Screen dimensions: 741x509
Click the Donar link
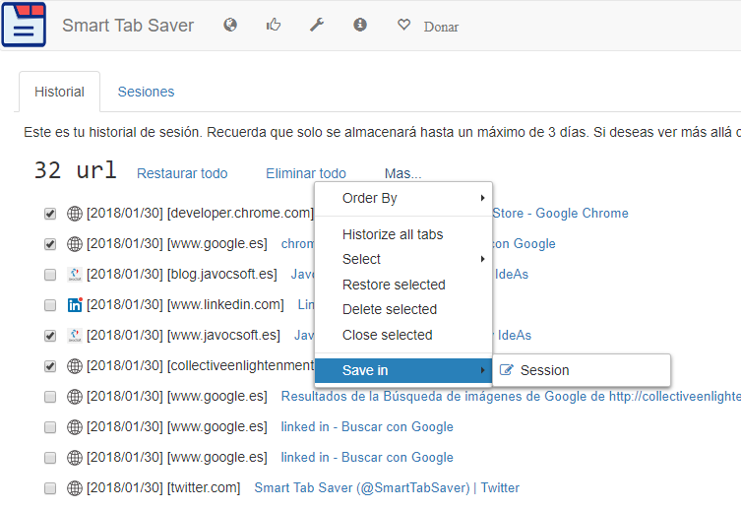click(441, 27)
